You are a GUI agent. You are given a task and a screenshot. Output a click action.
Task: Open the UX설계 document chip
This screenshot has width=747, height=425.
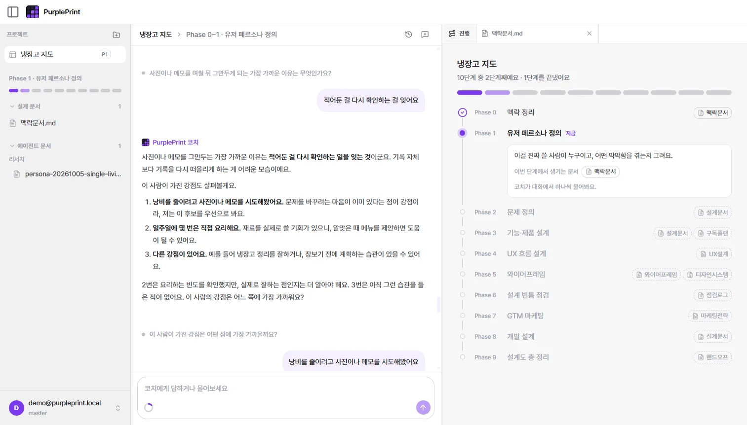coord(714,254)
